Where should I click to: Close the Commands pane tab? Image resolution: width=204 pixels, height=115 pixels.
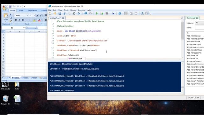(197, 18)
